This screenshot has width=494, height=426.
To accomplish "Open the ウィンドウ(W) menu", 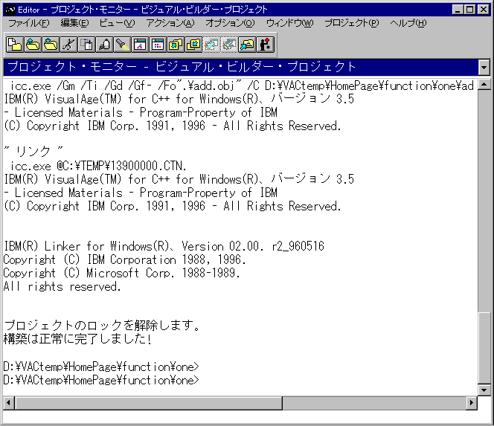I will (x=290, y=23).
